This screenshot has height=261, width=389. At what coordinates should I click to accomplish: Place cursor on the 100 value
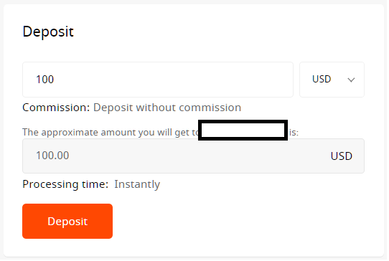pos(45,80)
